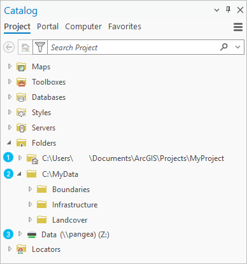Select the Data (\\pangea) (Z:) label
Screen dimensions: 247x264
[x=75, y=235]
